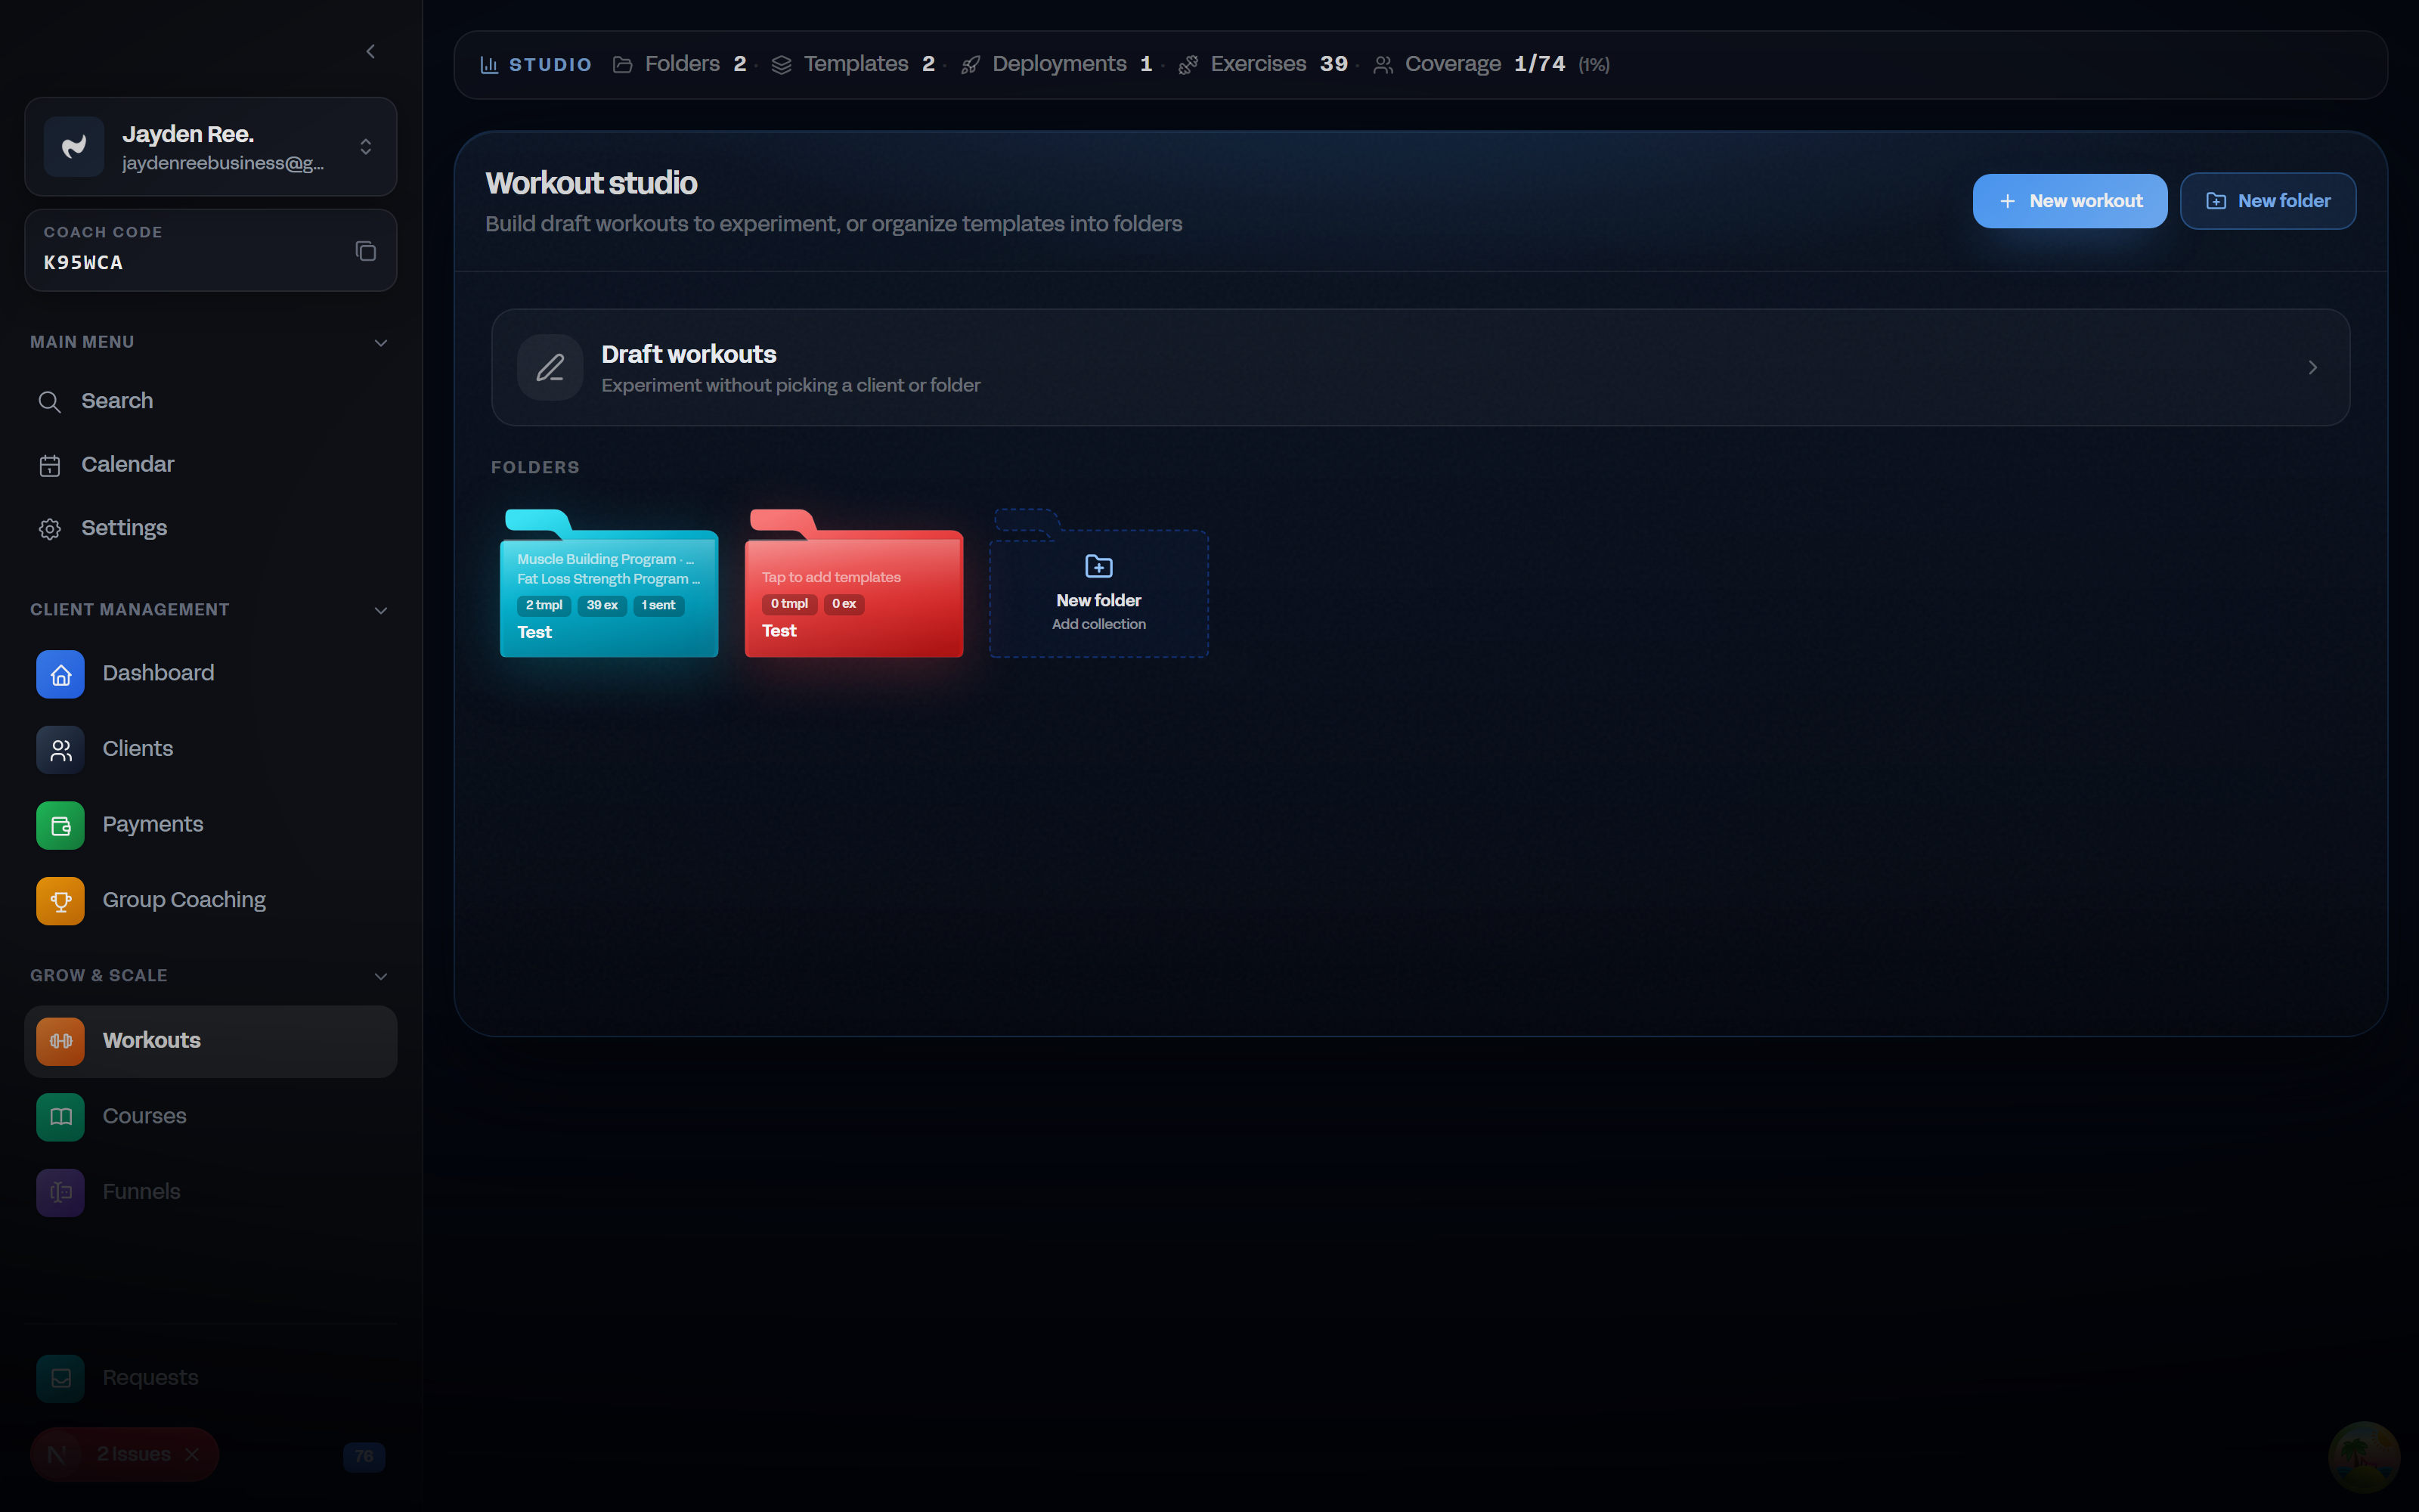Click the Coverage 1/74 stat
Viewport: 2419px width, 1512px height.
click(x=1491, y=64)
